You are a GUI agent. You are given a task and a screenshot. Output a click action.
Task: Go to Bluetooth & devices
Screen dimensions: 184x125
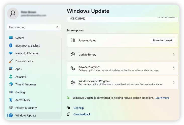(x=28, y=46)
